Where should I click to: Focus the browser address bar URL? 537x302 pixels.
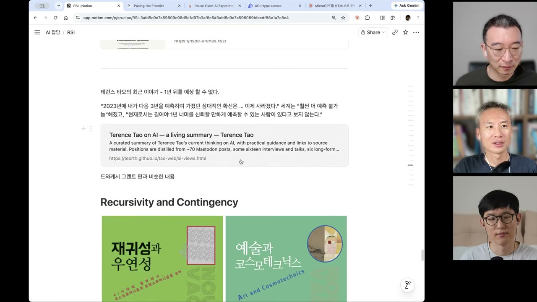186,18
